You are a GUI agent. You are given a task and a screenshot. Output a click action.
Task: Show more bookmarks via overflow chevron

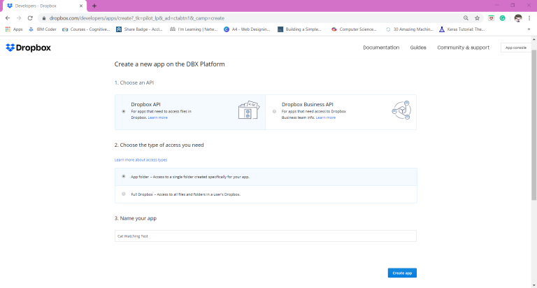coord(529,29)
